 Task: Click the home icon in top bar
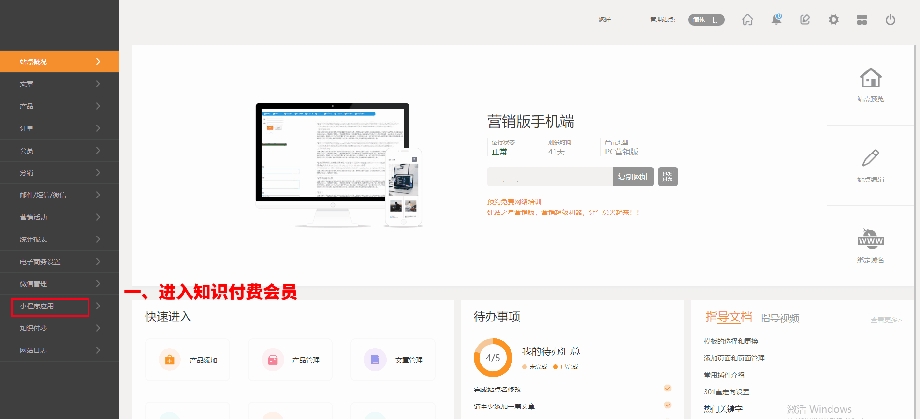[747, 20]
